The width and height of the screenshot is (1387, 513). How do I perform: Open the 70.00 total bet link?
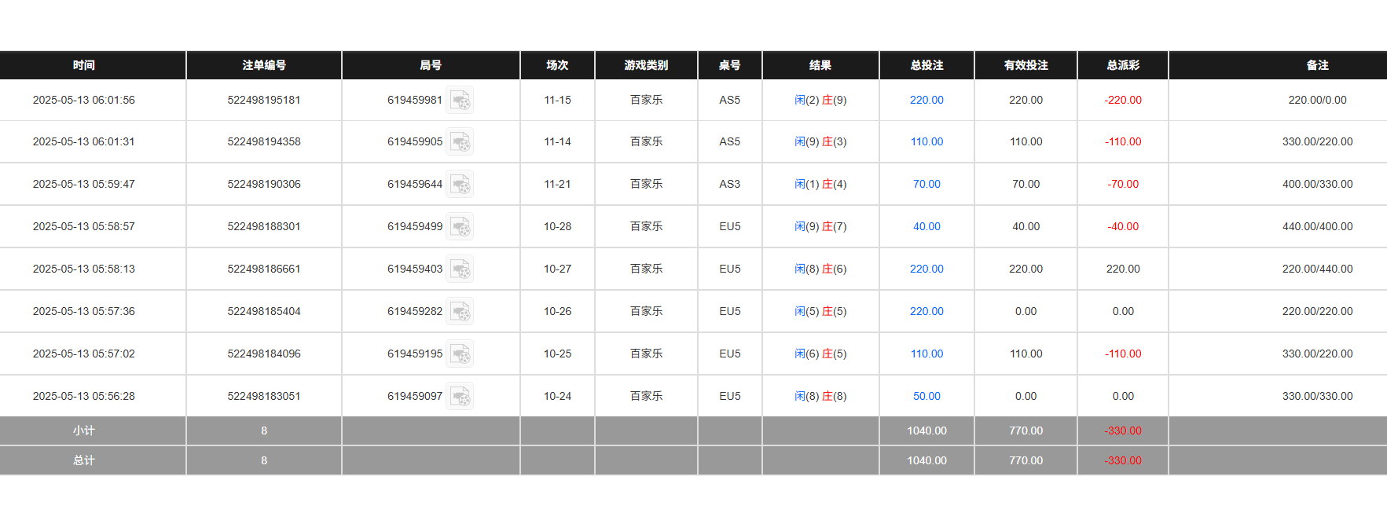pyautogui.click(x=927, y=185)
